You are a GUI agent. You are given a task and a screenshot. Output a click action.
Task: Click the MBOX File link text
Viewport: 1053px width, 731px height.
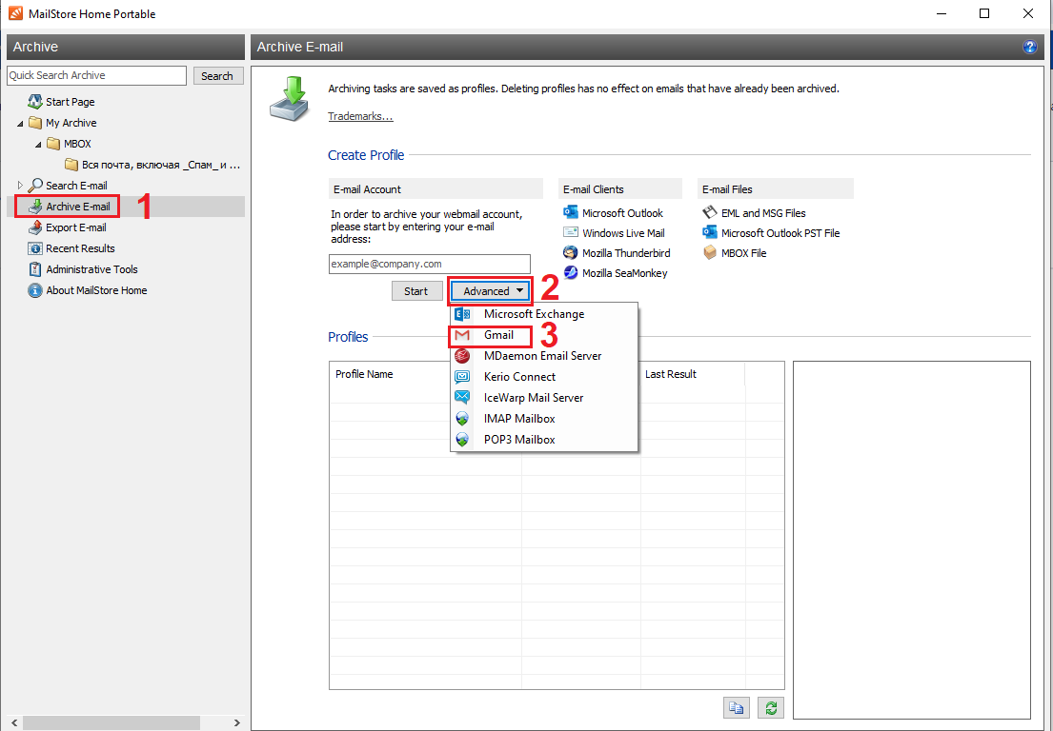click(743, 253)
